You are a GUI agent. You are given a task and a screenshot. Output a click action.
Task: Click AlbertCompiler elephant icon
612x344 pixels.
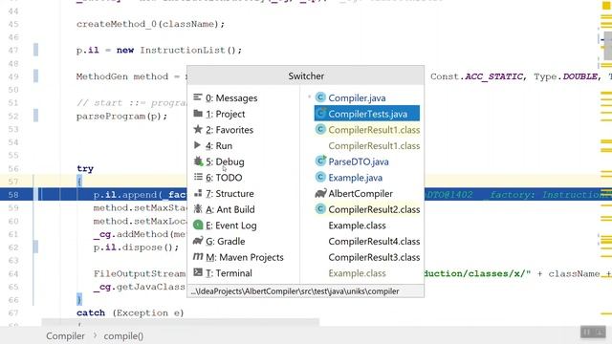pyautogui.click(x=320, y=193)
